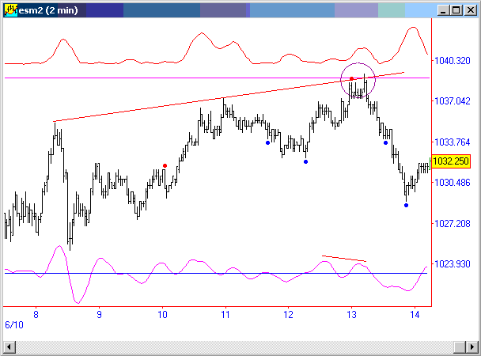Click inside the purple circle marker on the chart
The height and width of the screenshot is (356, 481).
358,81
